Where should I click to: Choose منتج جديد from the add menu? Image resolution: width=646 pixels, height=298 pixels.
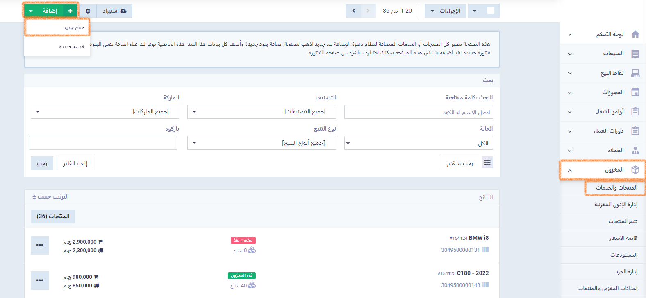point(57,27)
